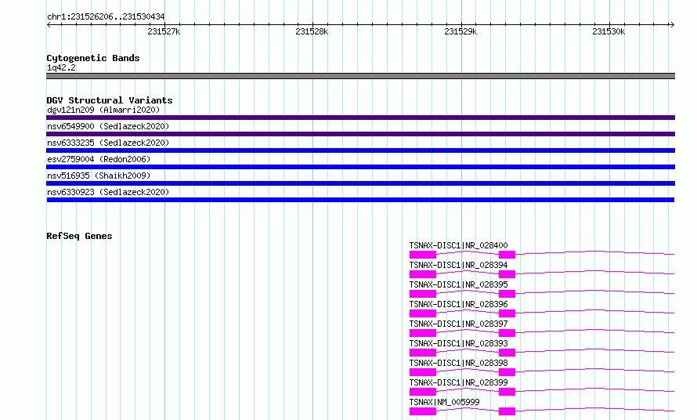This screenshot has width=697, height=420.
Task: Select variant label nsv6549900 (Sedlazeck2020)
Action: [x=108, y=126]
